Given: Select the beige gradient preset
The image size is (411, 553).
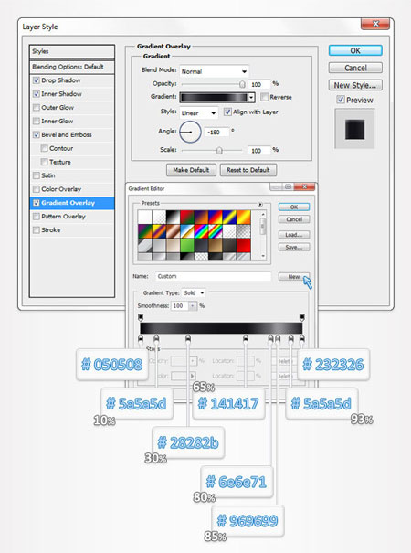Looking at the screenshot, I should (173, 246).
